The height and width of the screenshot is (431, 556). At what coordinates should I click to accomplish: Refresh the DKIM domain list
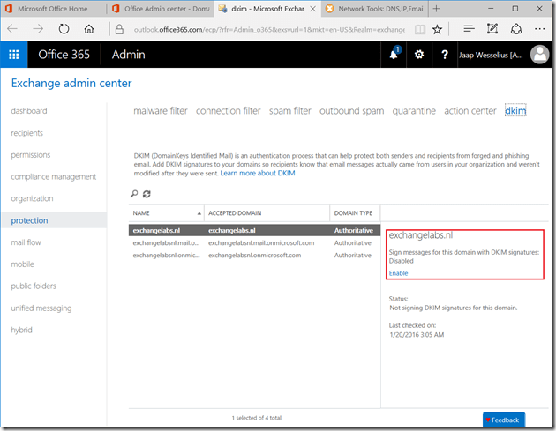pos(147,194)
